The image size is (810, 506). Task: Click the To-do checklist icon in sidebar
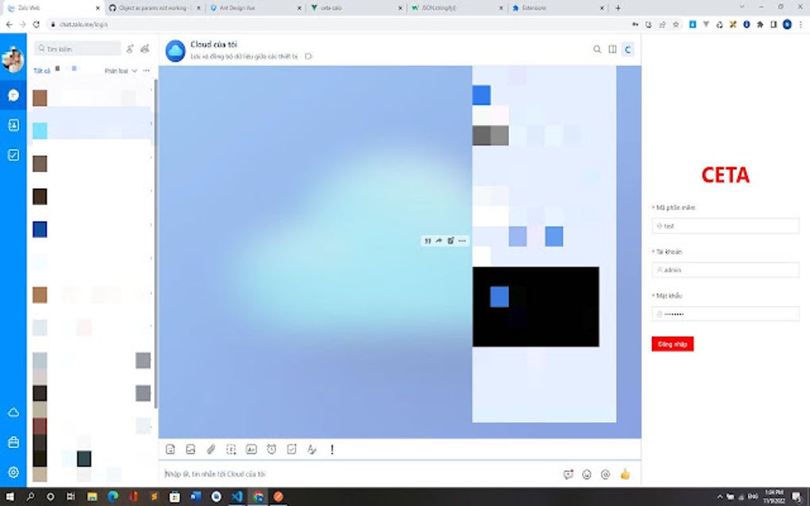tap(12, 155)
